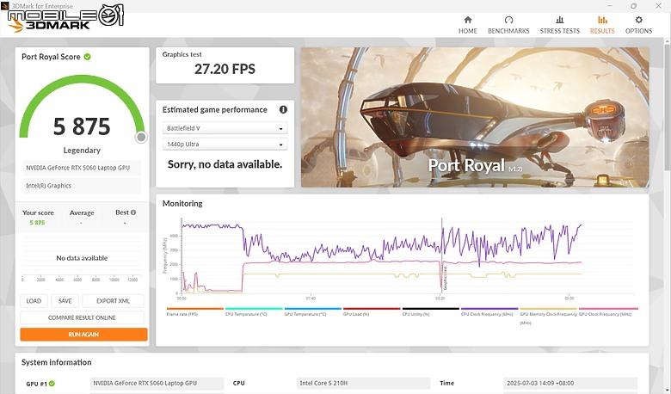Click the score gauge end knob
671x394 pixels.
click(141, 137)
